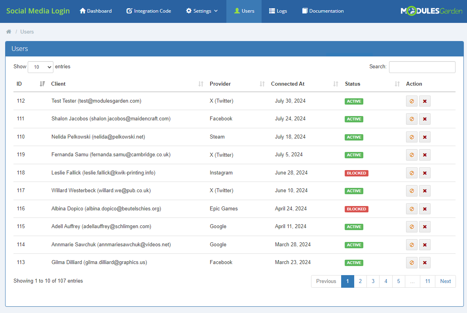
Task: Block user Test Tester with the ban icon
Action: click(x=412, y=101)
